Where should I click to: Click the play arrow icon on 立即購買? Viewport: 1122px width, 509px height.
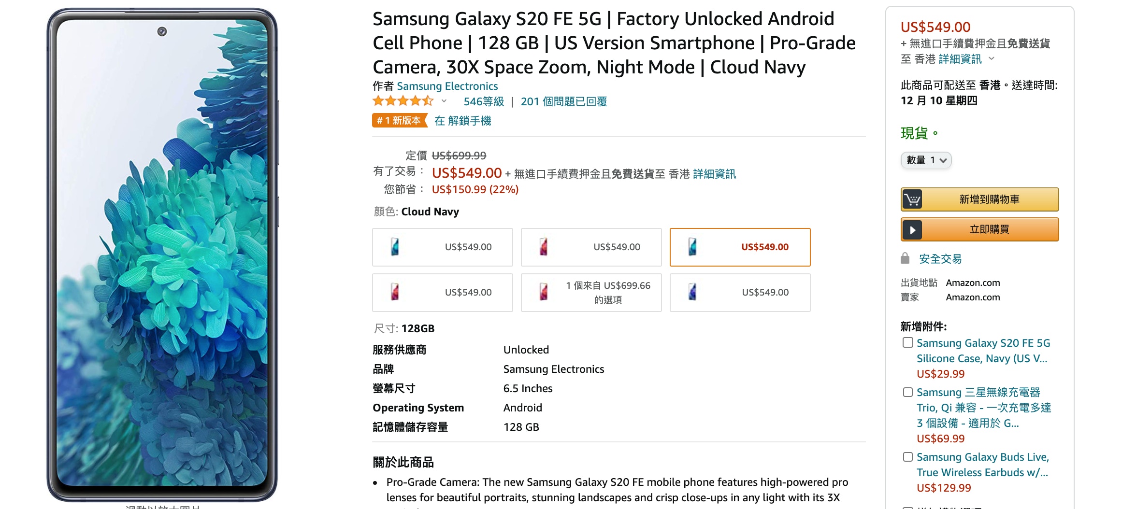click(x=912, y=230)
